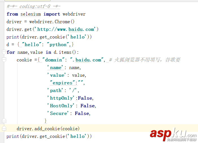The image size is (198, 143).
Task: Click the coding:utf-8 comment line
Action: 34,6
